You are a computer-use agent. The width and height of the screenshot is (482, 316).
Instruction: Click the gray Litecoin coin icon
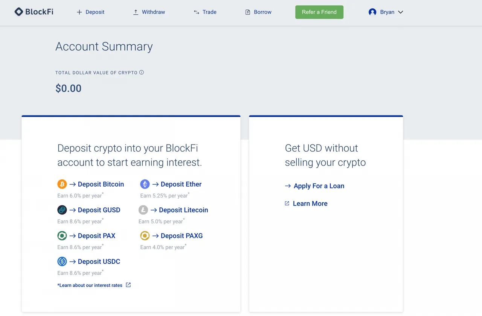(143, 210)
